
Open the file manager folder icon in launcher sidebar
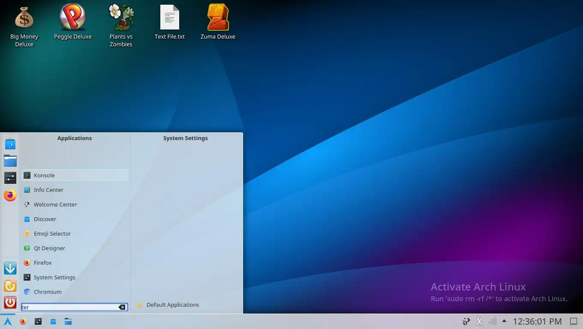(x=10, y=161)
